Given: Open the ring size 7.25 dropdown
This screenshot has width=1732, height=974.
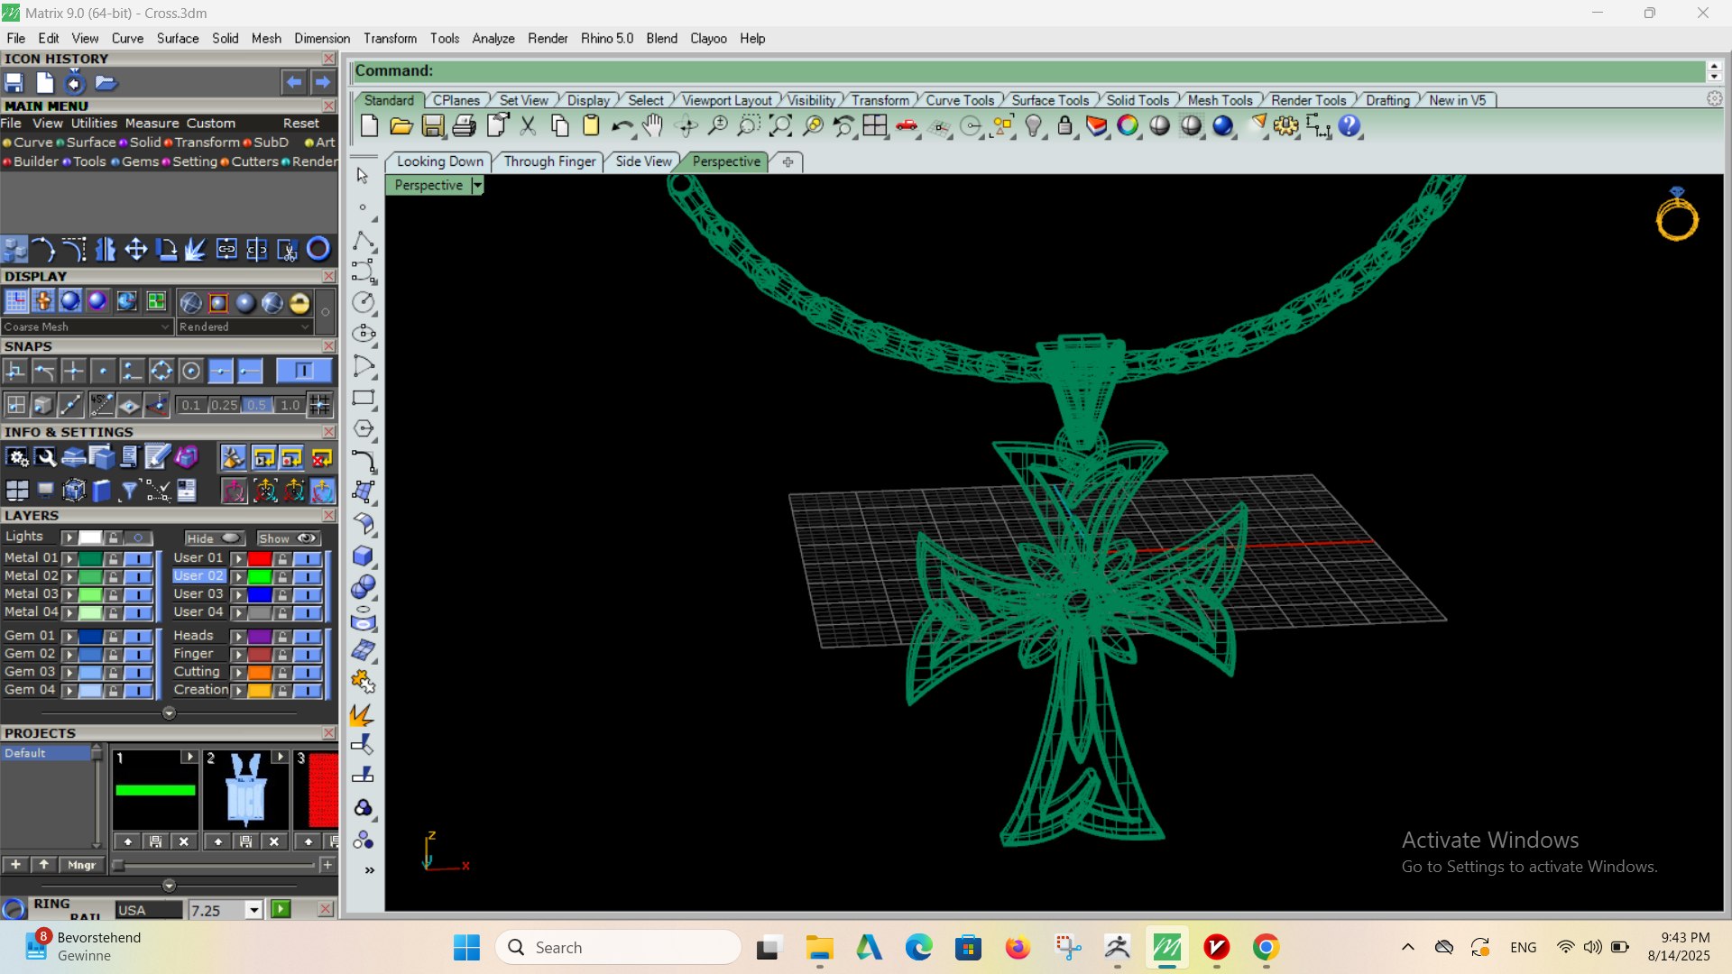Looking at the screenshot, I should tap(253, 910).
